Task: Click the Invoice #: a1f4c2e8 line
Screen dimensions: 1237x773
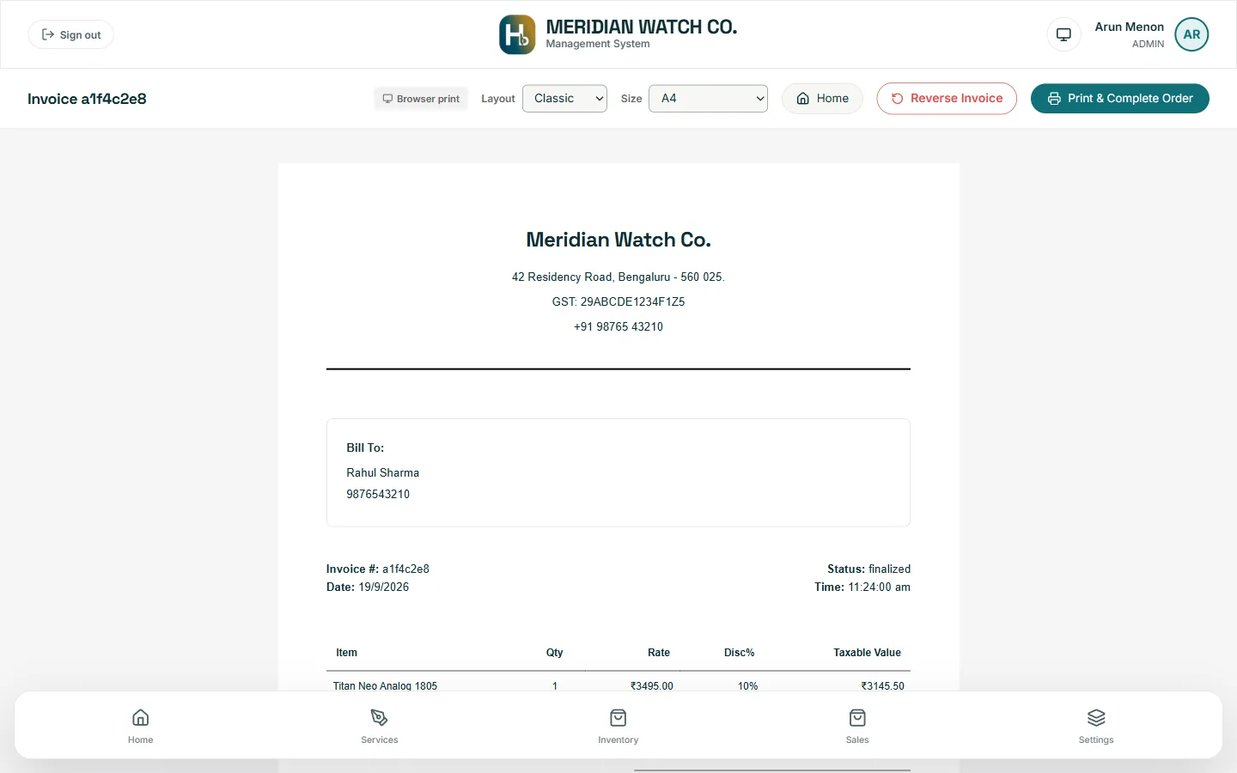Action: tap(378, 569)
